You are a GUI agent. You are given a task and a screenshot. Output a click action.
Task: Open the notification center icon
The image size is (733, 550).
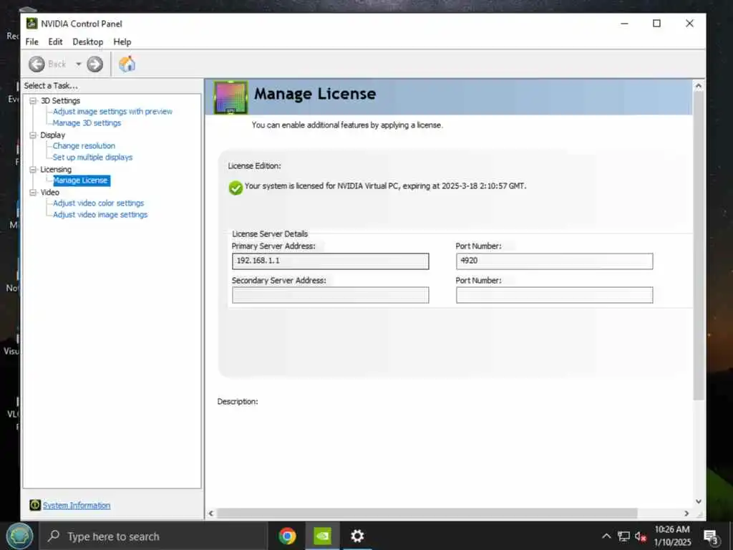(711, 536)
